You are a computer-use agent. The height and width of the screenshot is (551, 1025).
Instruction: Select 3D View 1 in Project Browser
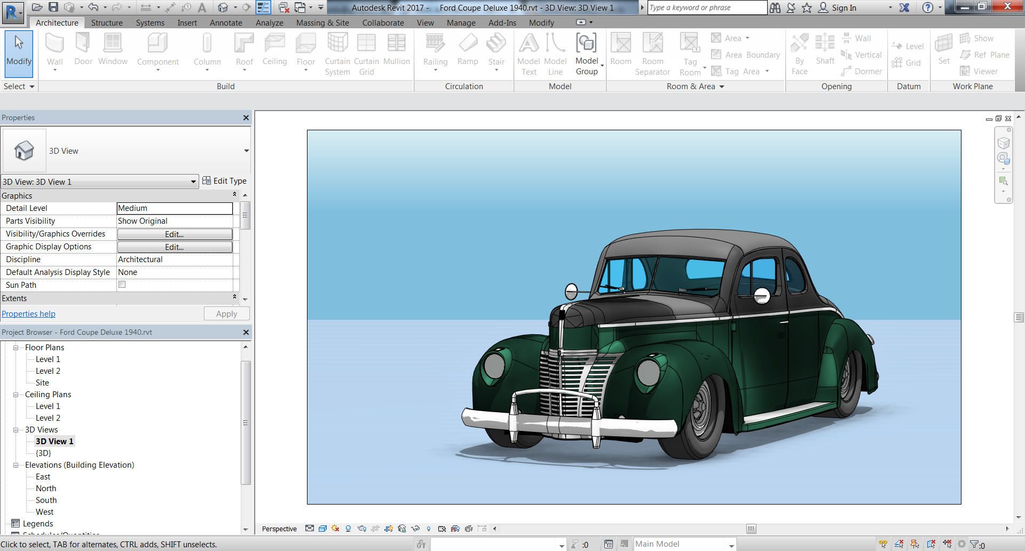click(54, 441)
